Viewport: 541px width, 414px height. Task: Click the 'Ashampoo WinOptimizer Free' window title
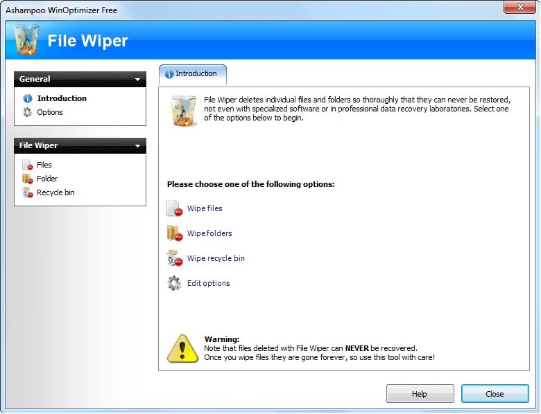[62, 10]
